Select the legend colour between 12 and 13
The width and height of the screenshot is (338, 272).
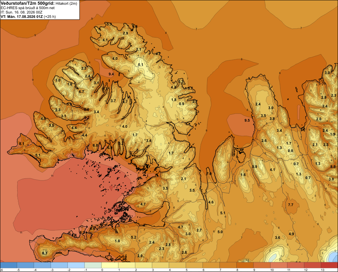(x=313, y=265)
